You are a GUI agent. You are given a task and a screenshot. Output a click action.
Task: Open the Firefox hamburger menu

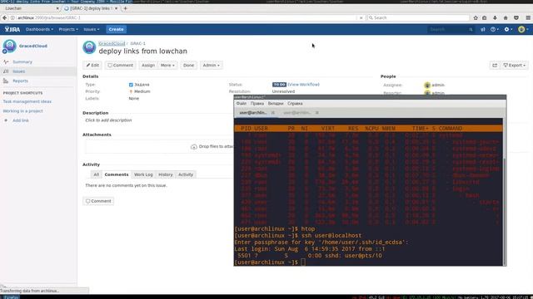(x=528, y=17)
